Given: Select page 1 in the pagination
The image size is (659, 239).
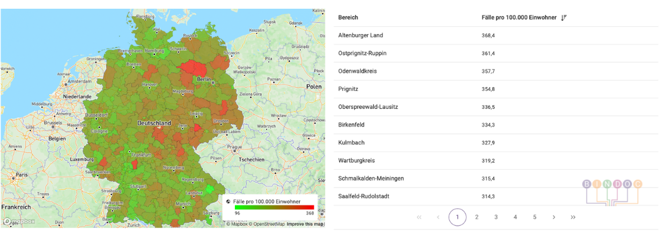Looking at the screenshot, I should pos(457,217).
